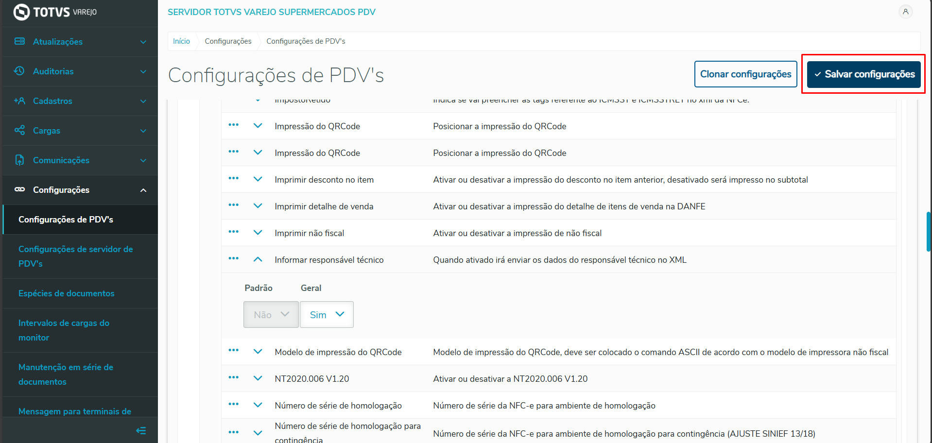Expand the Modelo de impressão do QRCode row

[258, 352]
